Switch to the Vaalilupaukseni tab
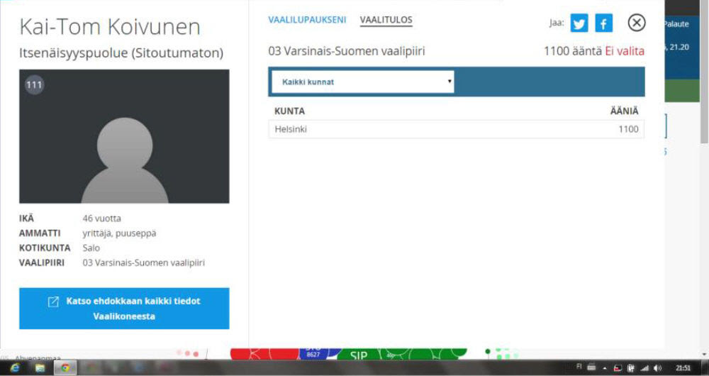 307,20
